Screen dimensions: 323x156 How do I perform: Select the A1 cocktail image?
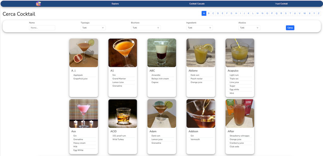tap(122, 53)
